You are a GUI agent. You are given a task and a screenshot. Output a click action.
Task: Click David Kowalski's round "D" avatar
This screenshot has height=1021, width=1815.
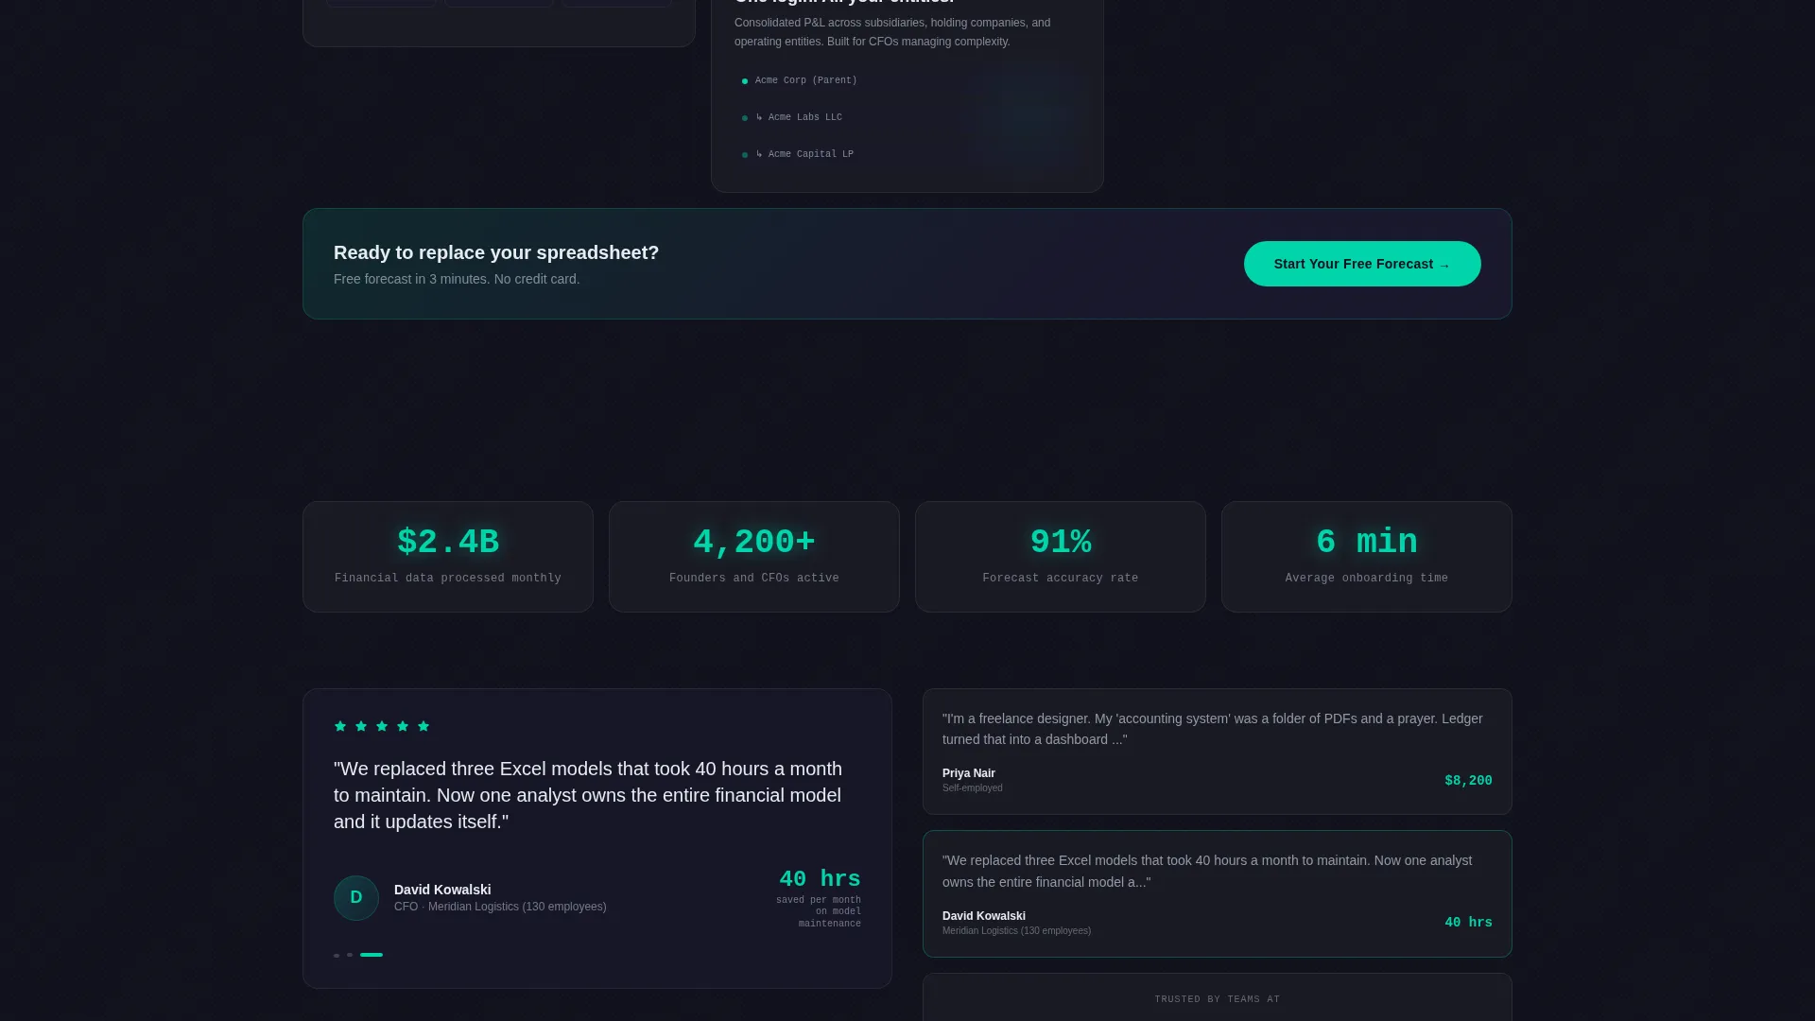tap(356, 898)
